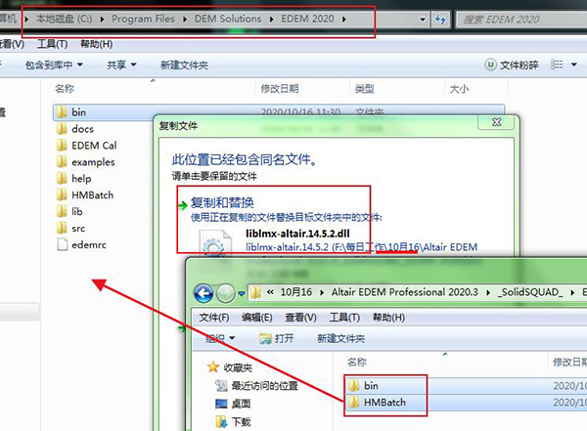587x431 pixels.
Task: Click the 文件粉碎 shredder icon
Action: point(490,65)
